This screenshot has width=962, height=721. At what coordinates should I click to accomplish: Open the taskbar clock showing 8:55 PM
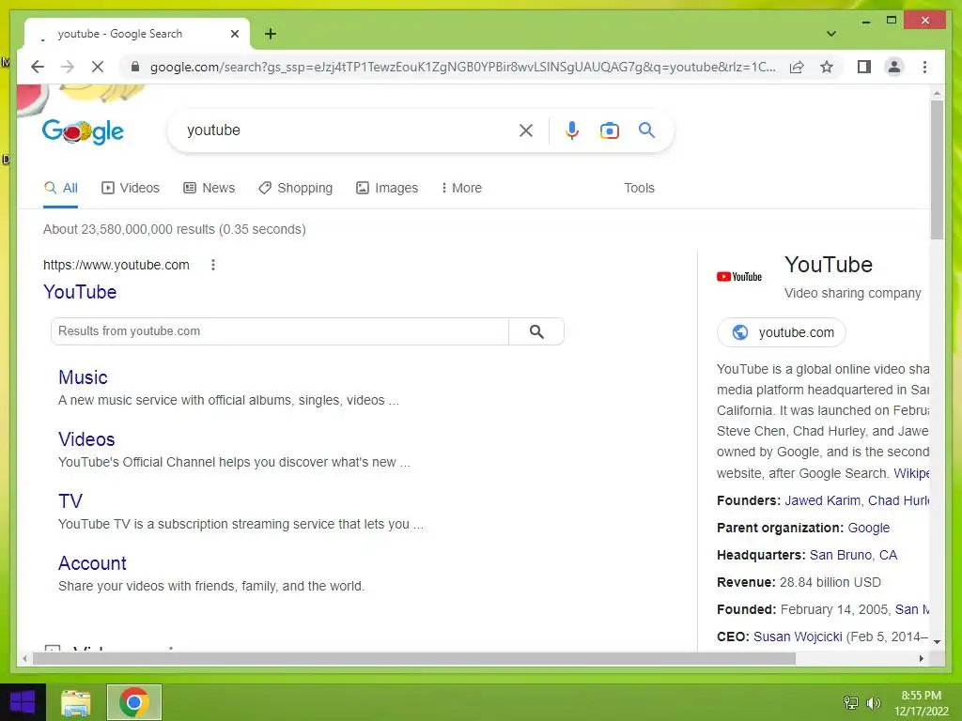point(921,702)
